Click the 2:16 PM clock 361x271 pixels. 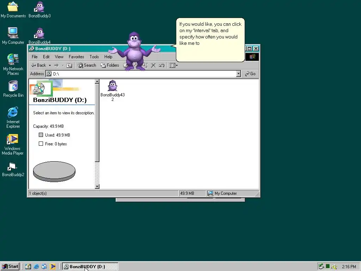pyautogui.click(x=349, y=267)
